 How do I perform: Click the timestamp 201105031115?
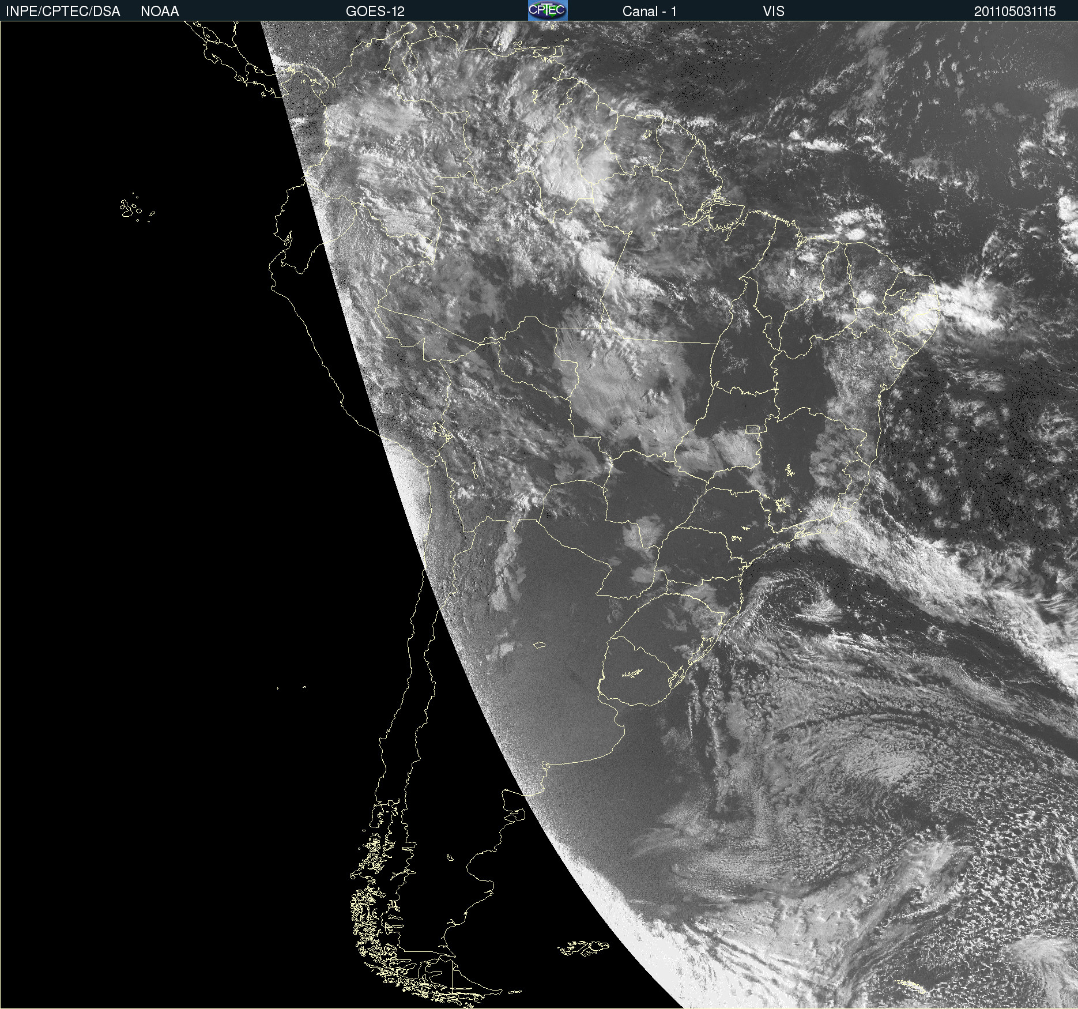[x=1015, y=12]
